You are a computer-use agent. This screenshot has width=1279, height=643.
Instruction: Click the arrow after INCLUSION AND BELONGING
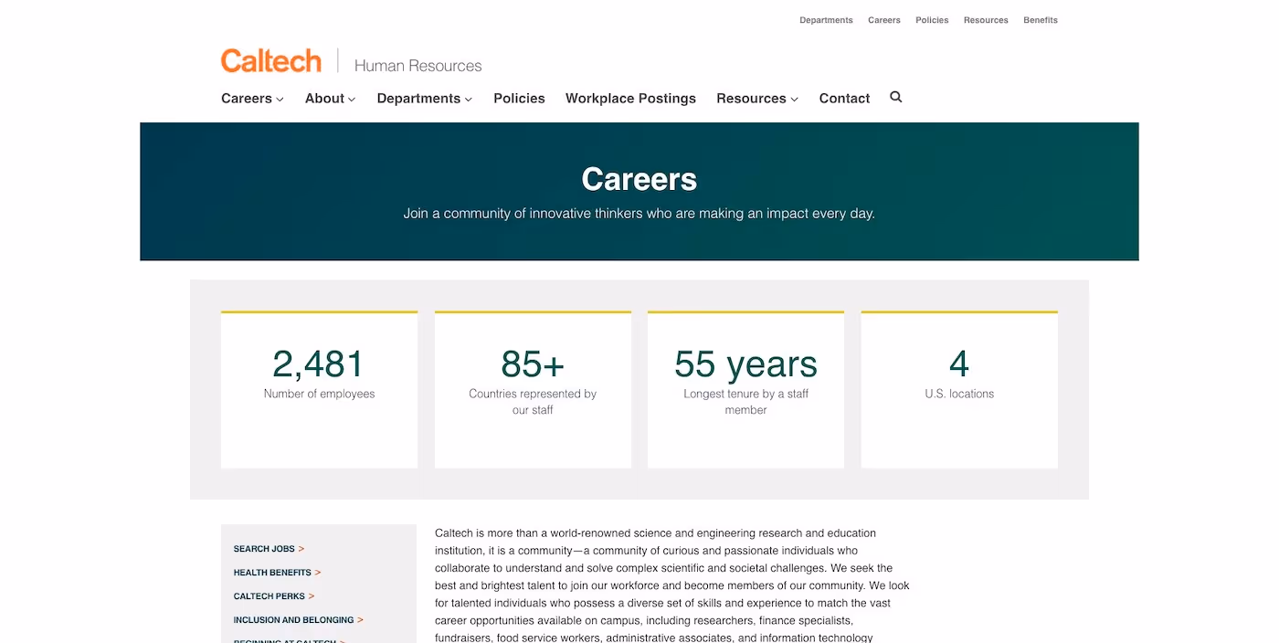361,620
